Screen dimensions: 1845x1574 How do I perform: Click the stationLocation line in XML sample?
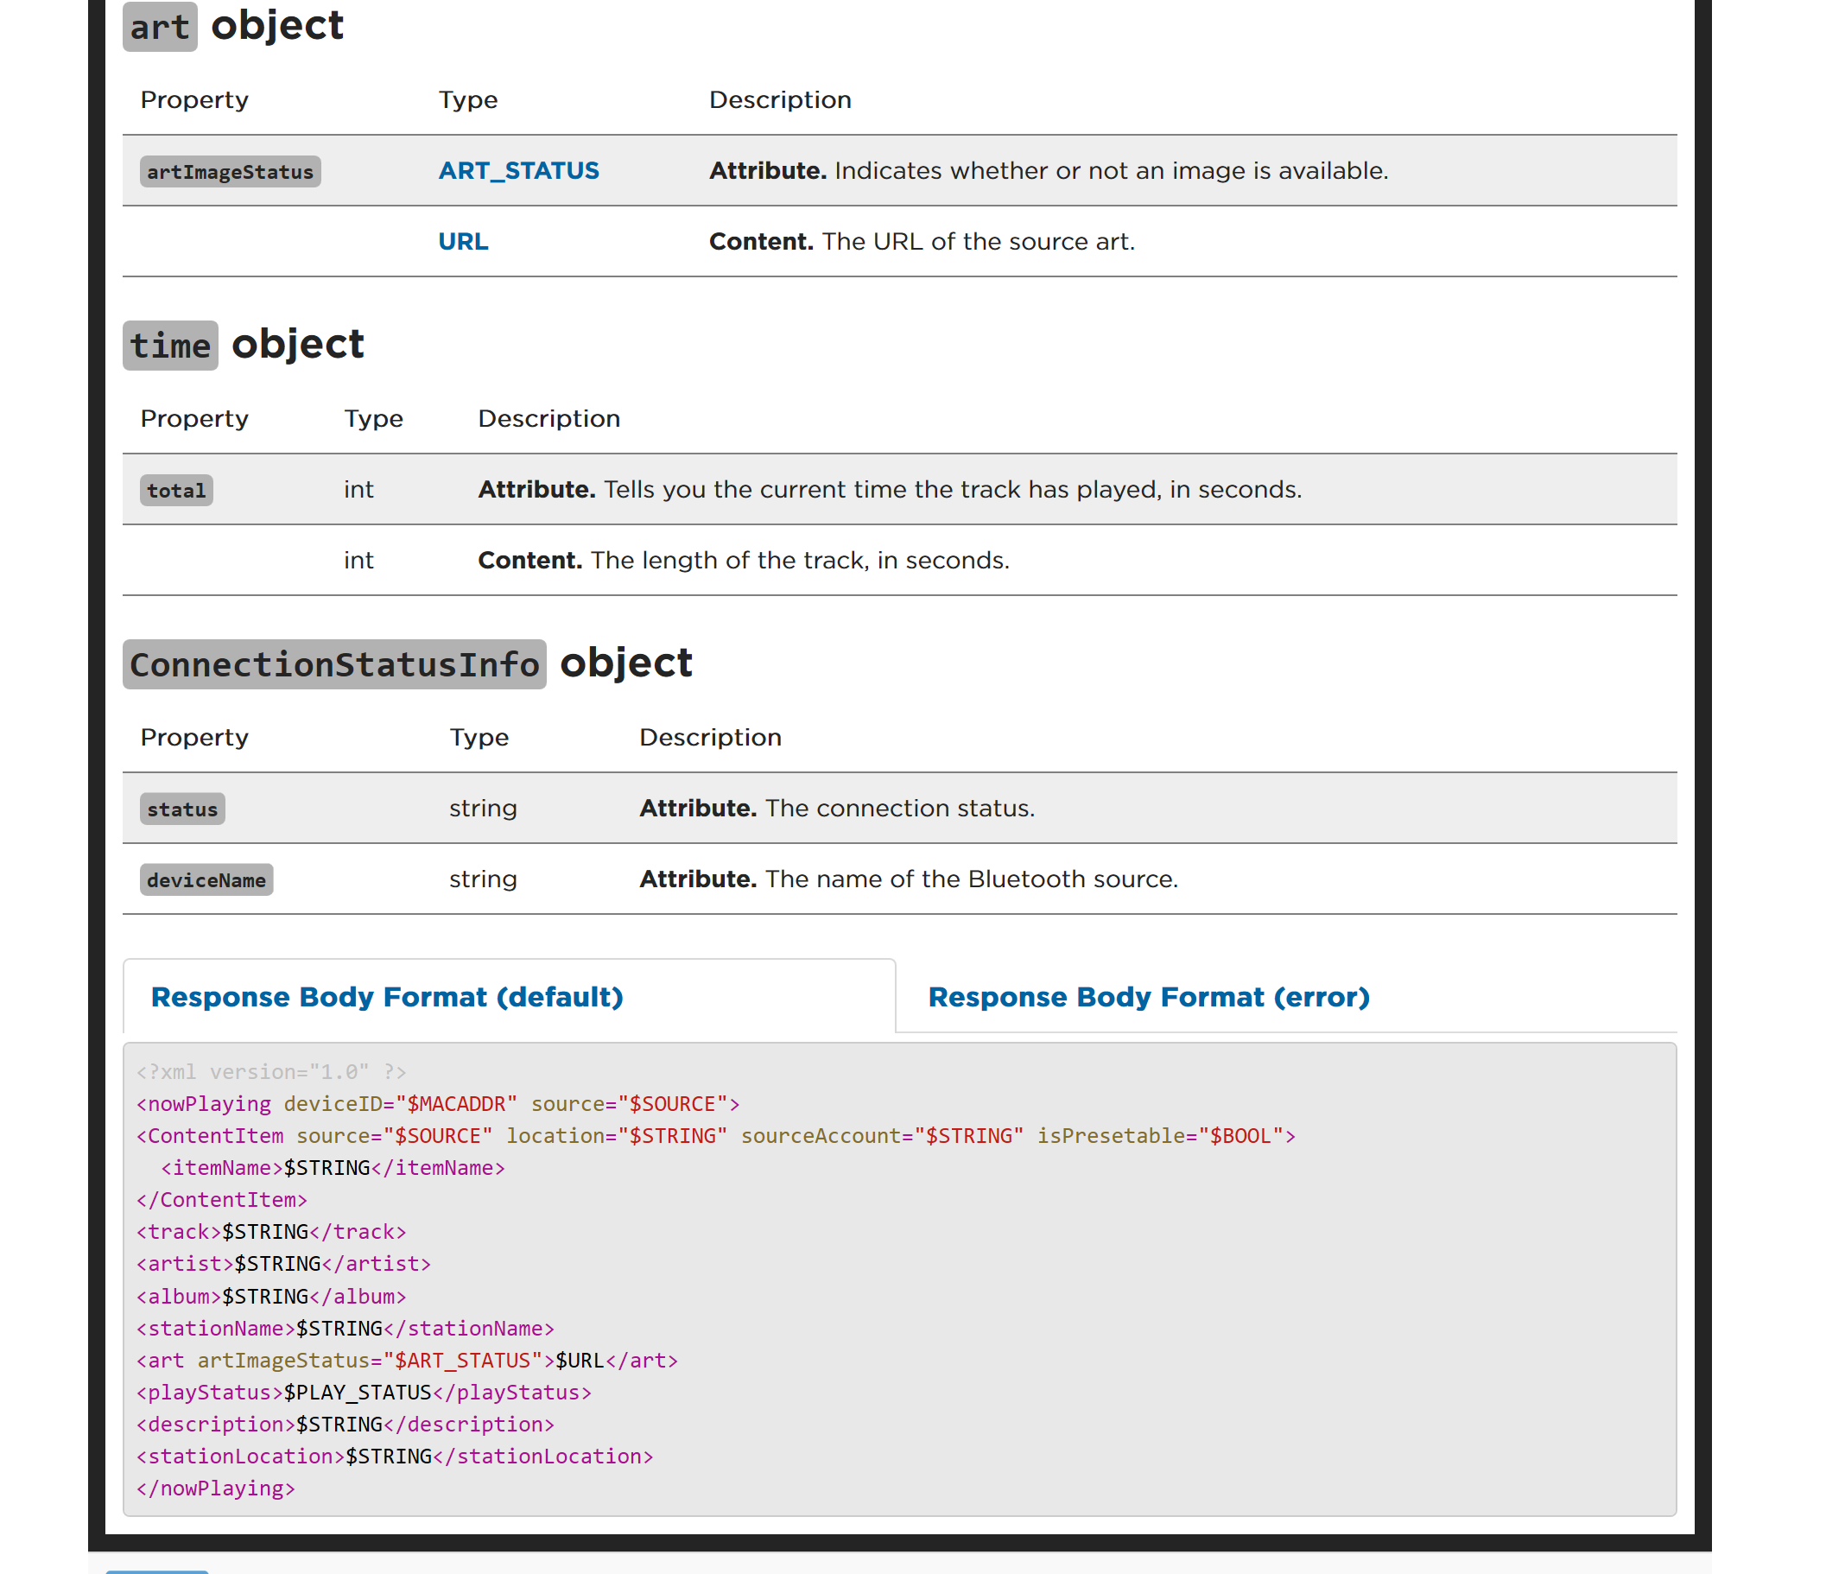[395, 1457]
